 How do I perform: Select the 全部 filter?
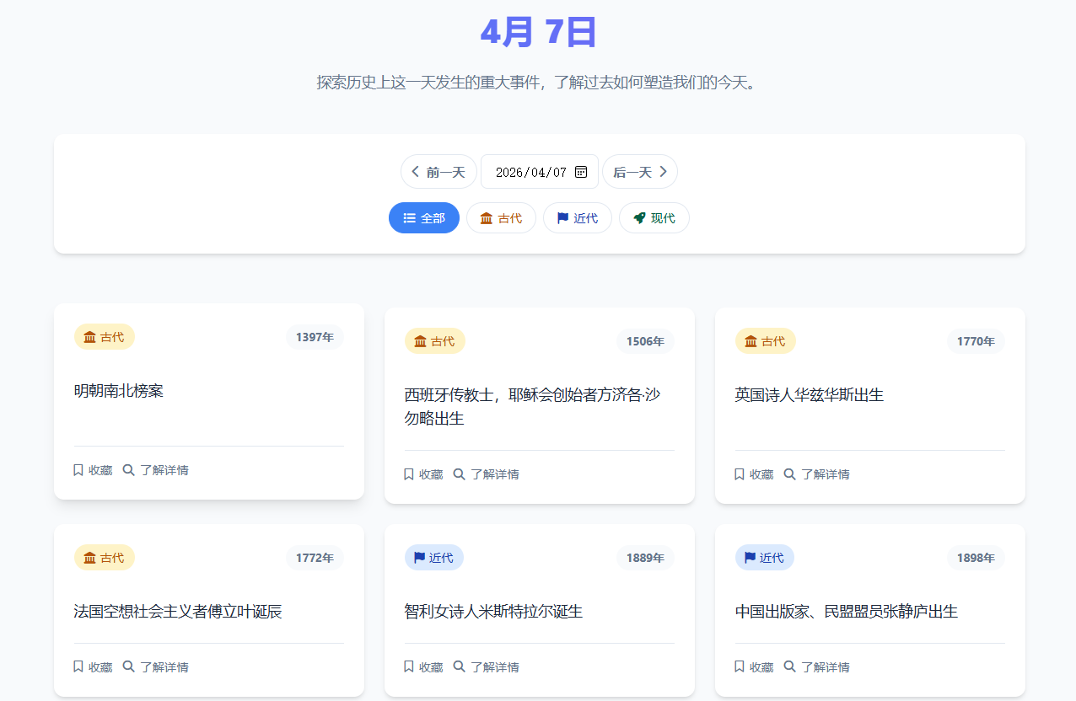(x=424, y=218)
